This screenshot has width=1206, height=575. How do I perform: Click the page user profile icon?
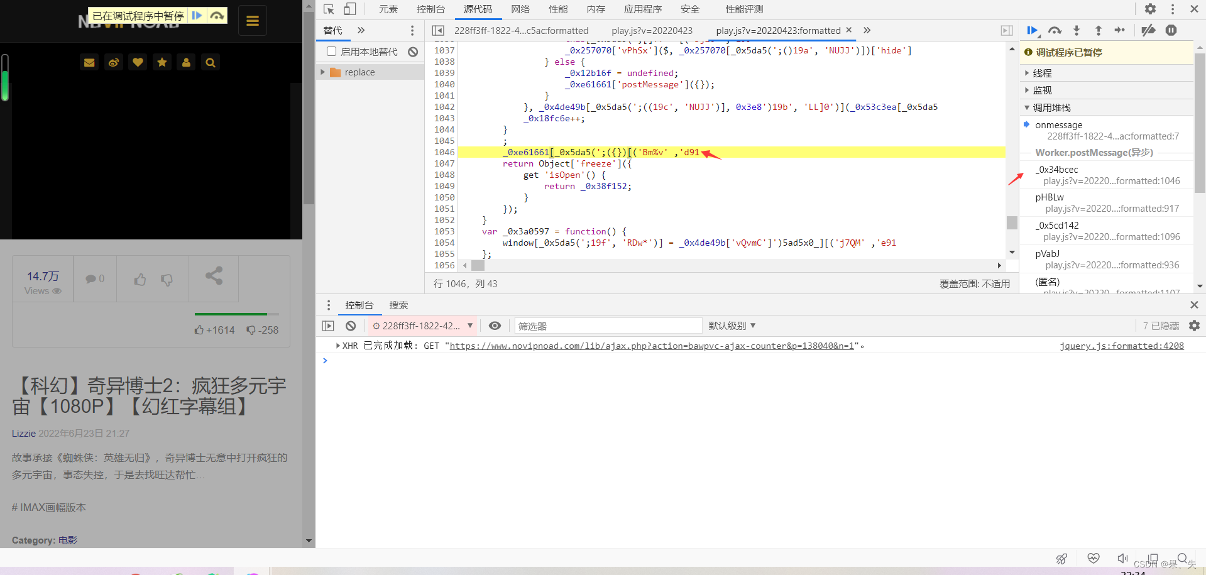point(186,62)
